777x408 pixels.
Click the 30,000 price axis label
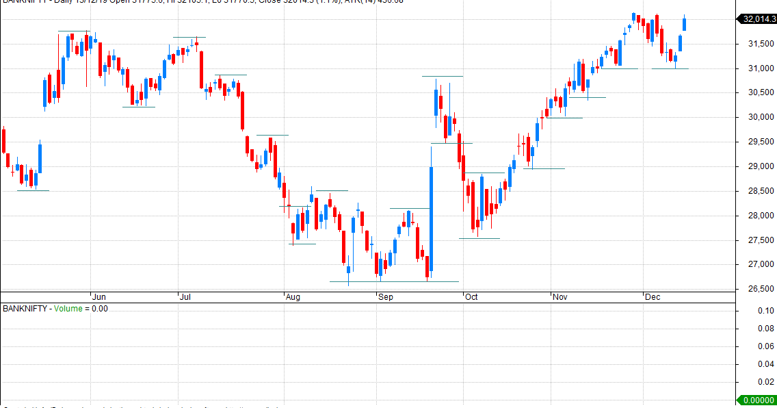coord(761,117)
